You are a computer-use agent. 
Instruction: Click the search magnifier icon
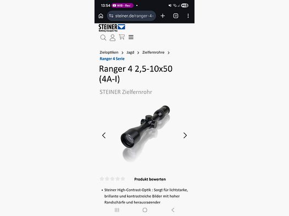point(103,37)
